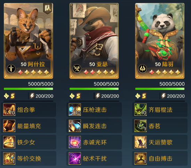Select the 能量填充 skill icon
Image resolution: width=191 pixels, height=168 pixels.
tap(9, 126)
